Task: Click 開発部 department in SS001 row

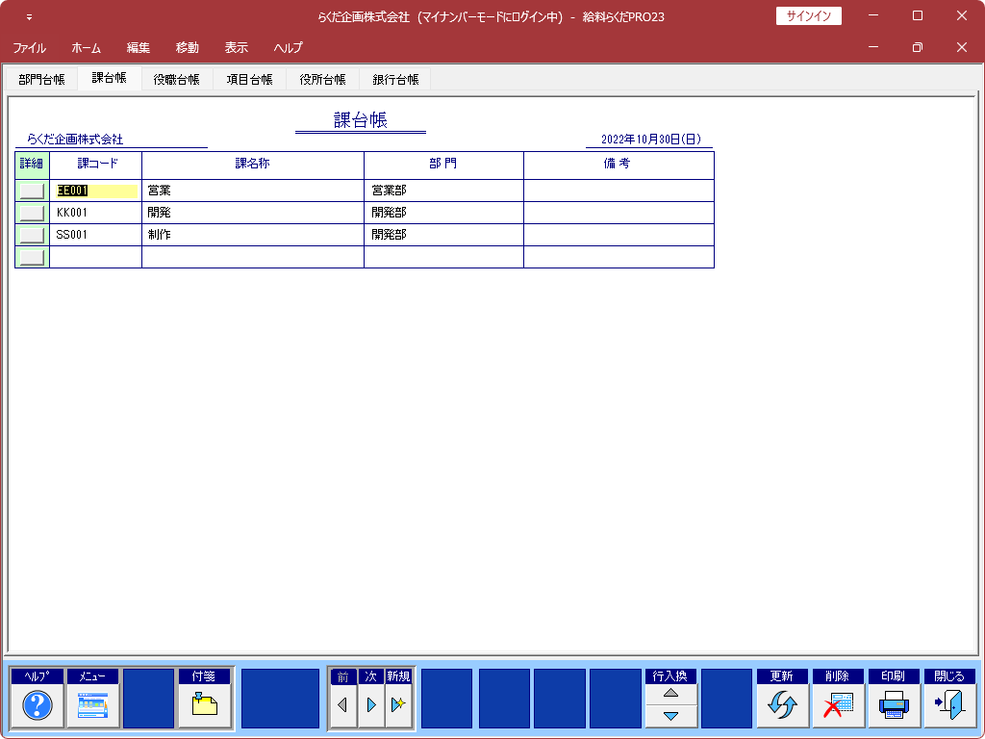Action: (444, 235)
